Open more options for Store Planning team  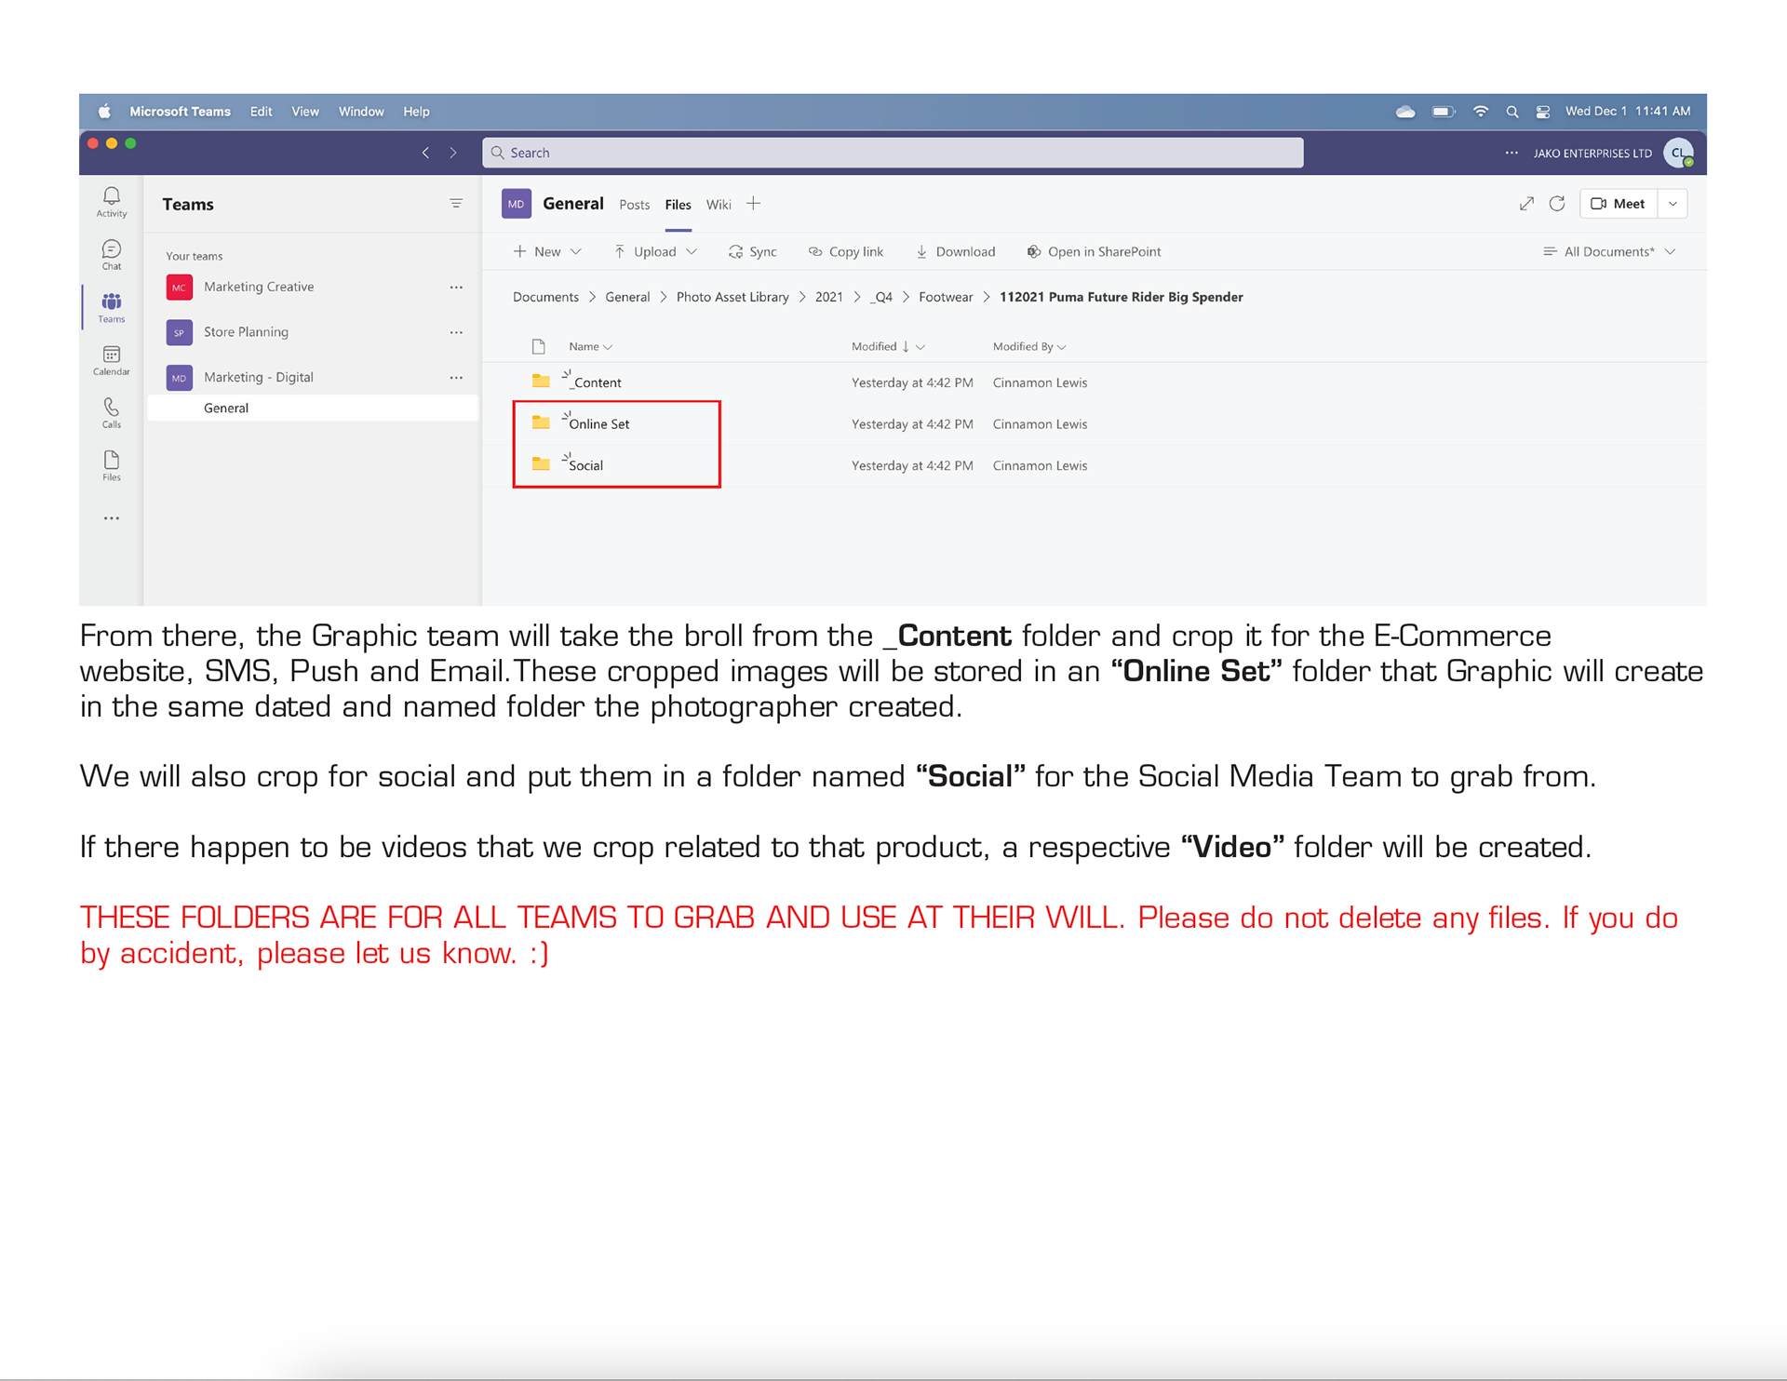pyautogui.click(x=456, y=332)
